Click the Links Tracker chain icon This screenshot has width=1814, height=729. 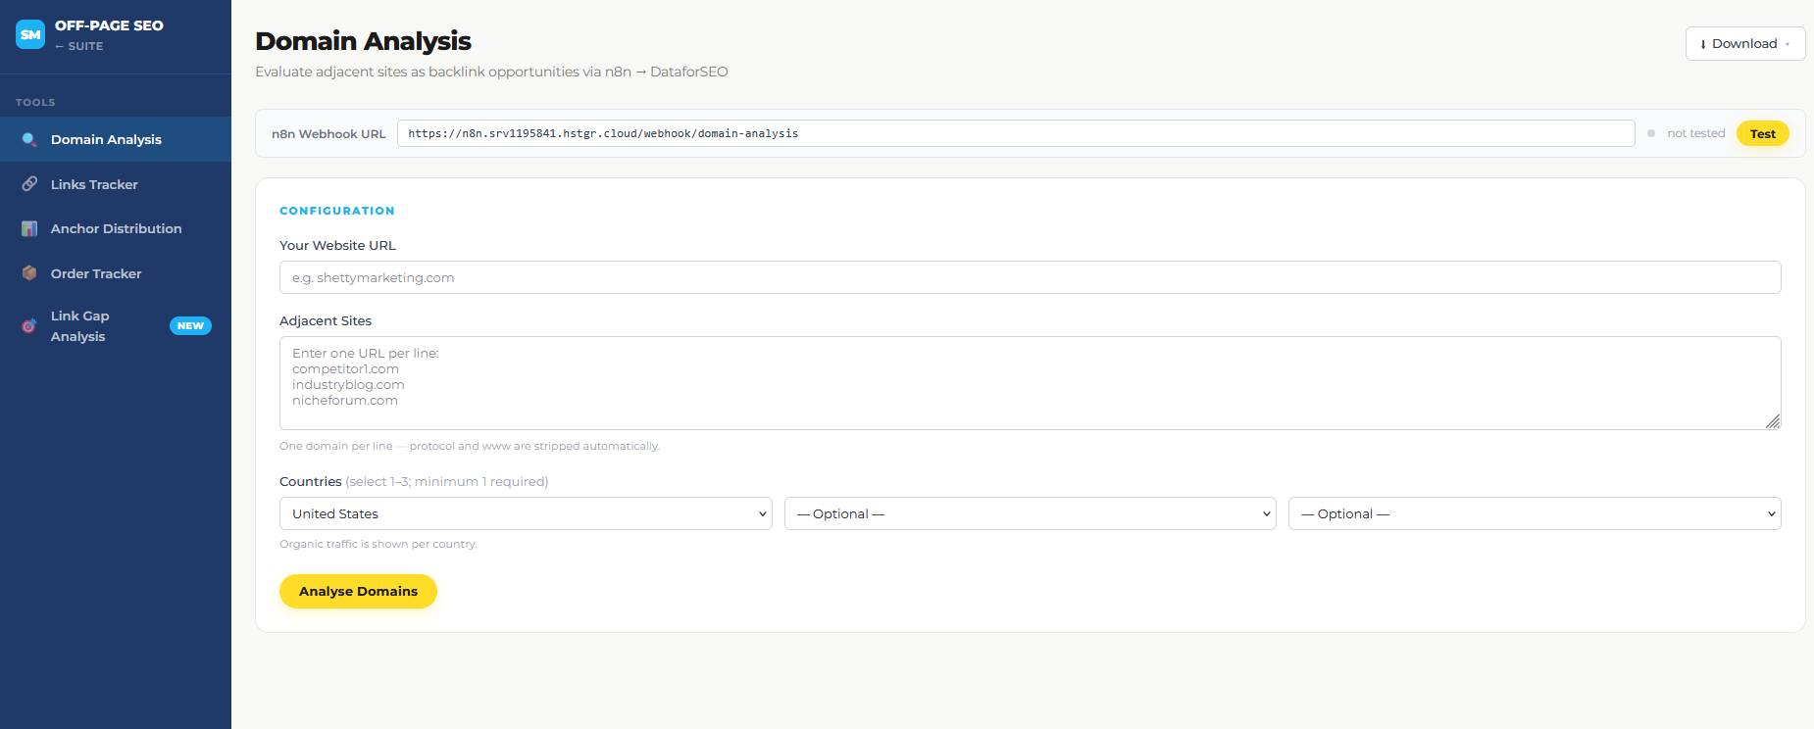point(29,184)
